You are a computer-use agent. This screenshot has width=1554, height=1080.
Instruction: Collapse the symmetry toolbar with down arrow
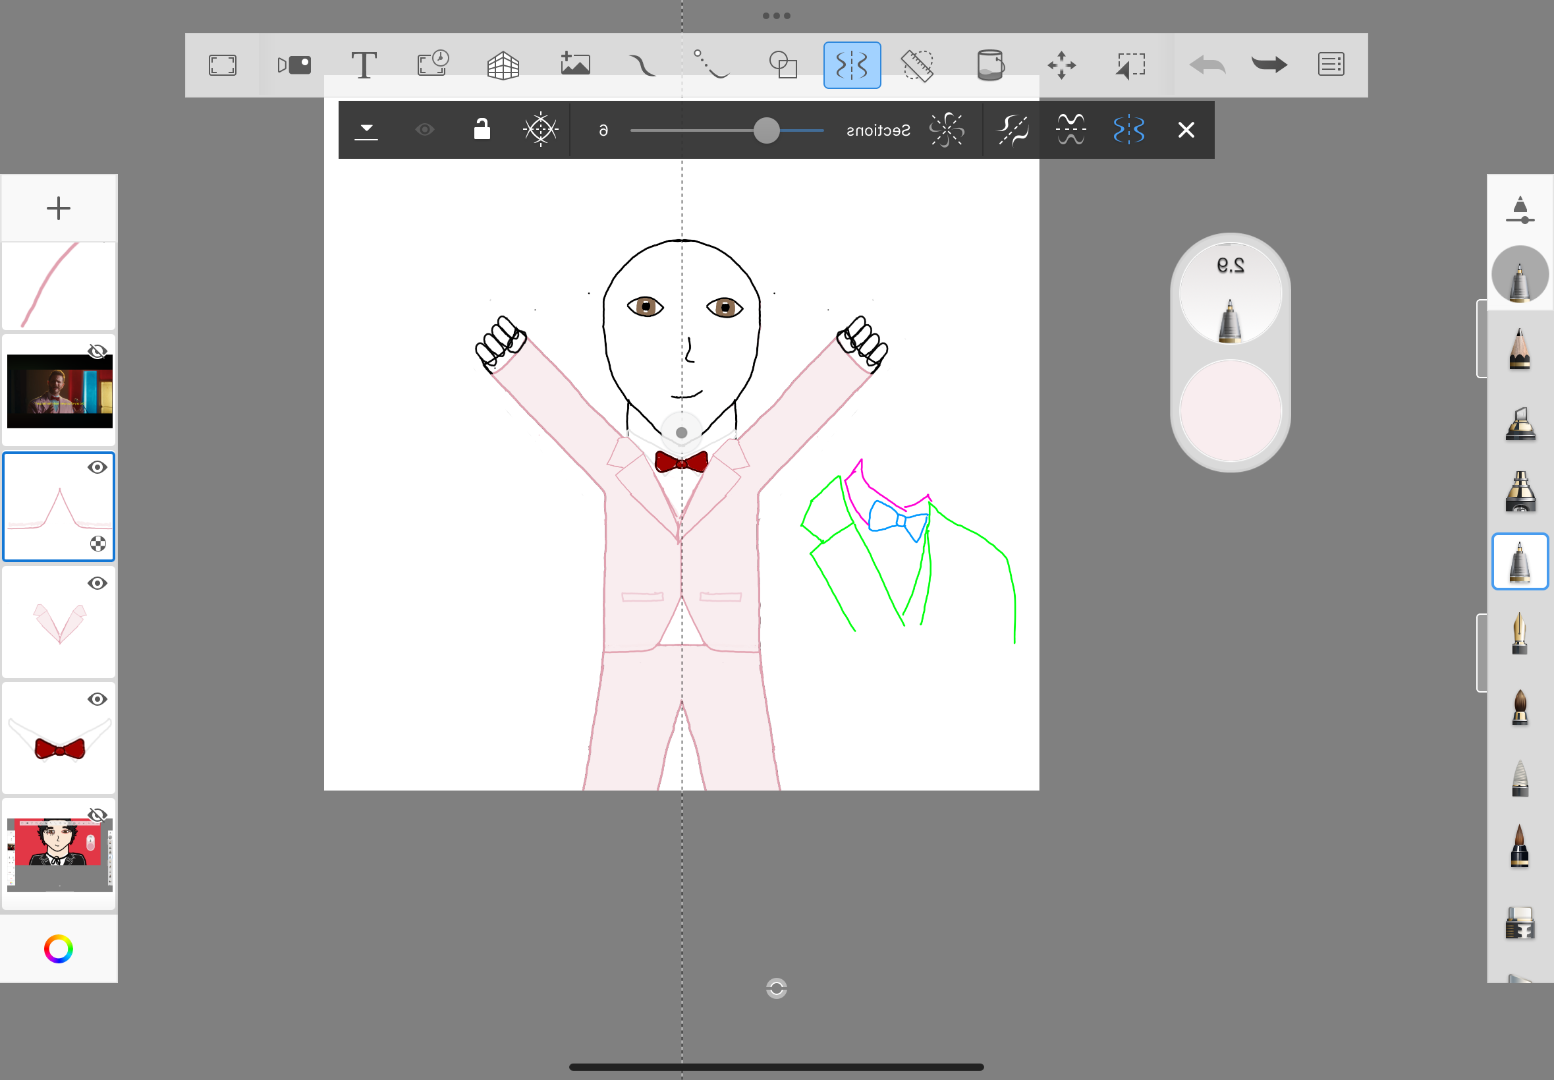tap(366, 129)
